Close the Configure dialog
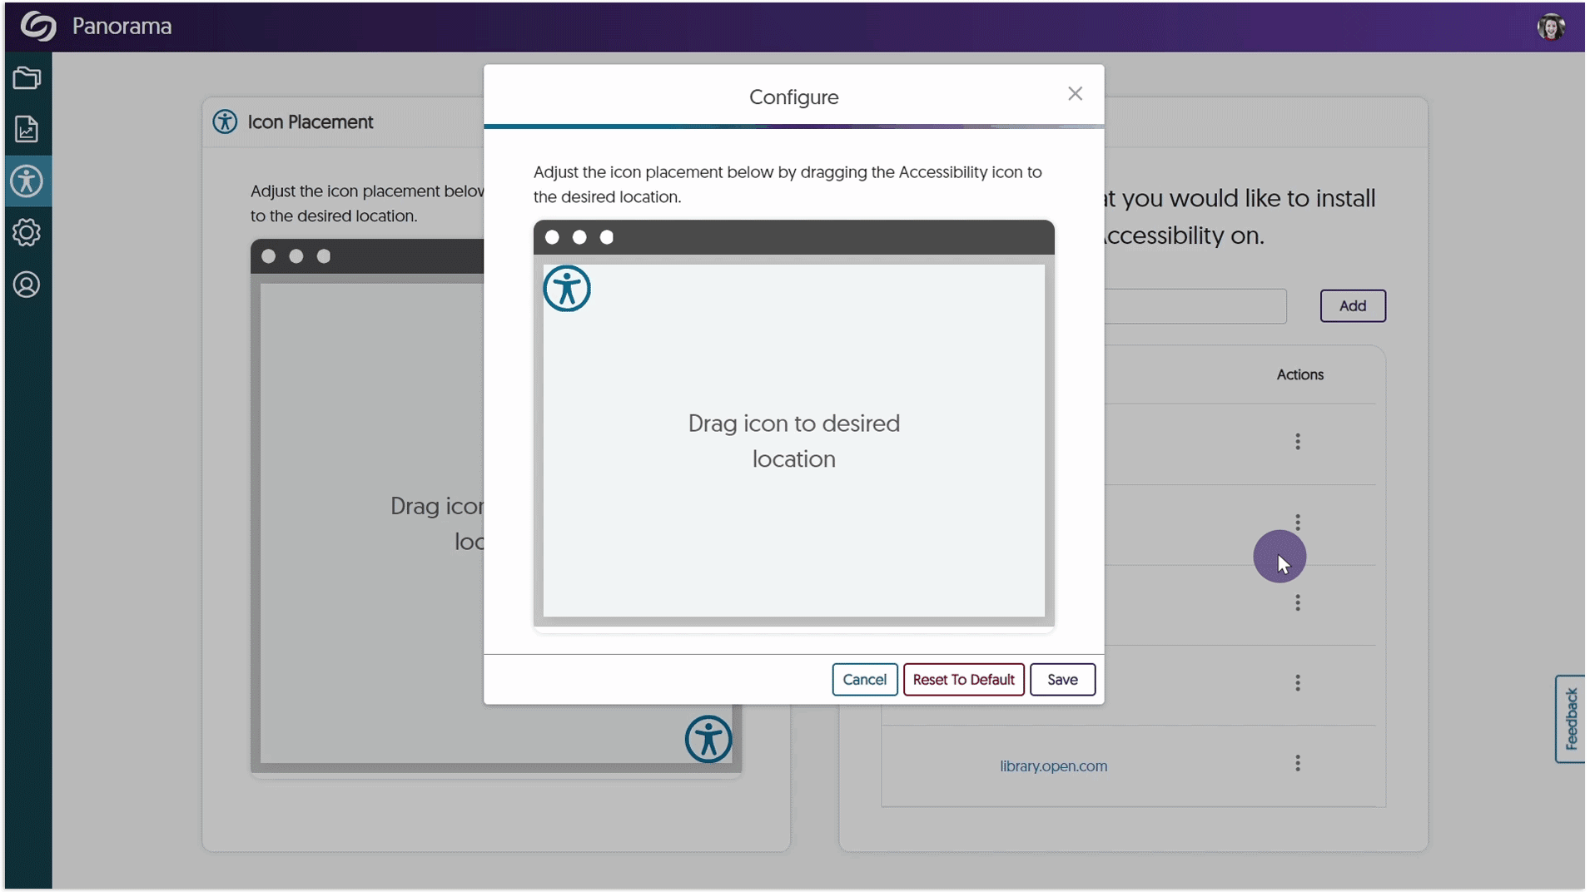 pyautogui.click(x=1075, y=94)
